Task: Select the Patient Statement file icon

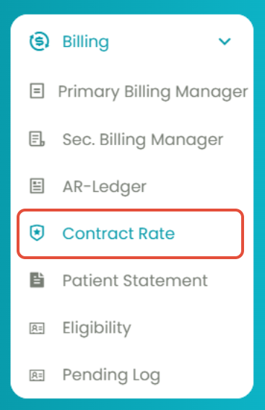Action: point(37,280)
